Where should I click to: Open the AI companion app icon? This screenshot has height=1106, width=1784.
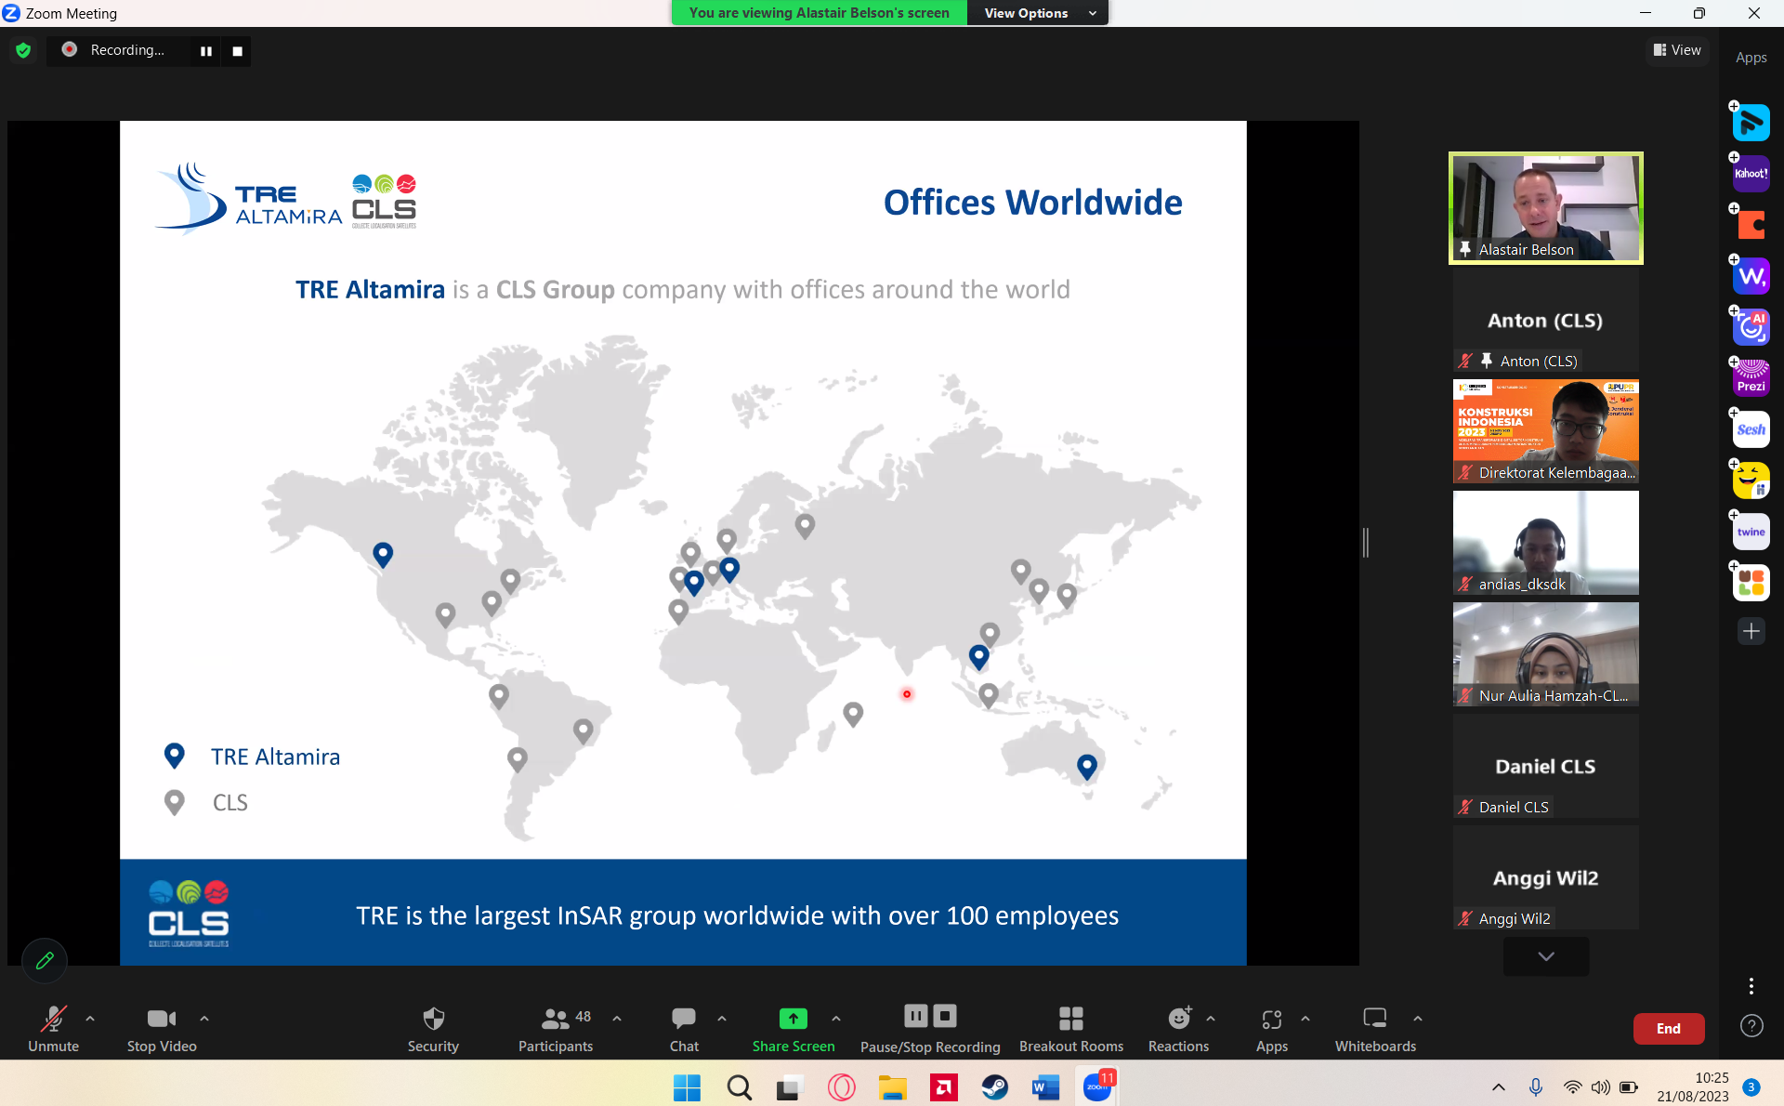click(1751, 327)
